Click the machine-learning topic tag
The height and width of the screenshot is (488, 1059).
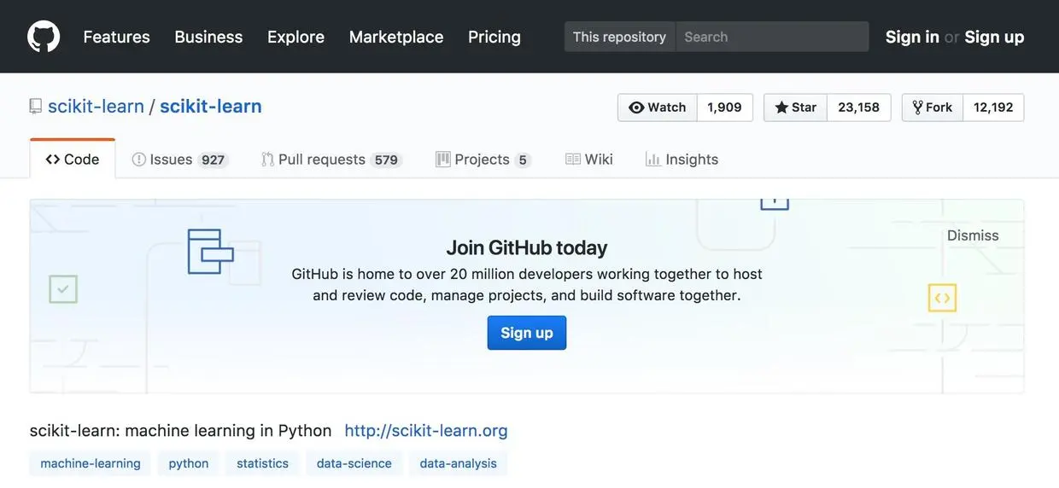(x=91, y=463)
